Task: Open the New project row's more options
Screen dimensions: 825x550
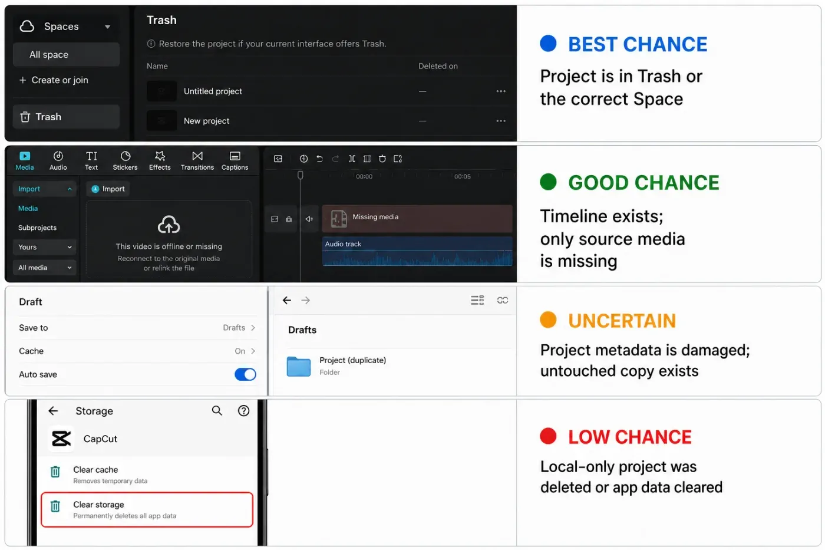Action: pyautogui.click(x=501, y=121)
